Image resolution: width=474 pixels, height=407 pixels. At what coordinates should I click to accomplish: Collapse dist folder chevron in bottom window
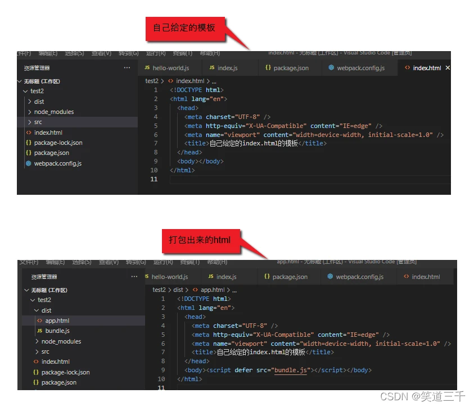pos(37,310)
